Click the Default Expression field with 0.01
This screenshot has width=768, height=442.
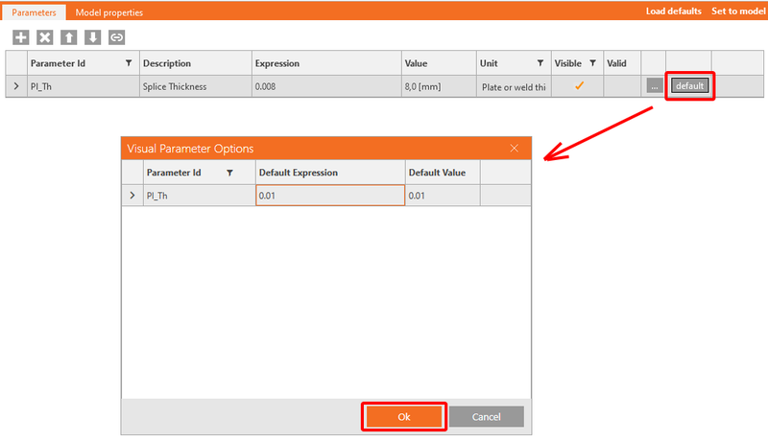point(329,196)
